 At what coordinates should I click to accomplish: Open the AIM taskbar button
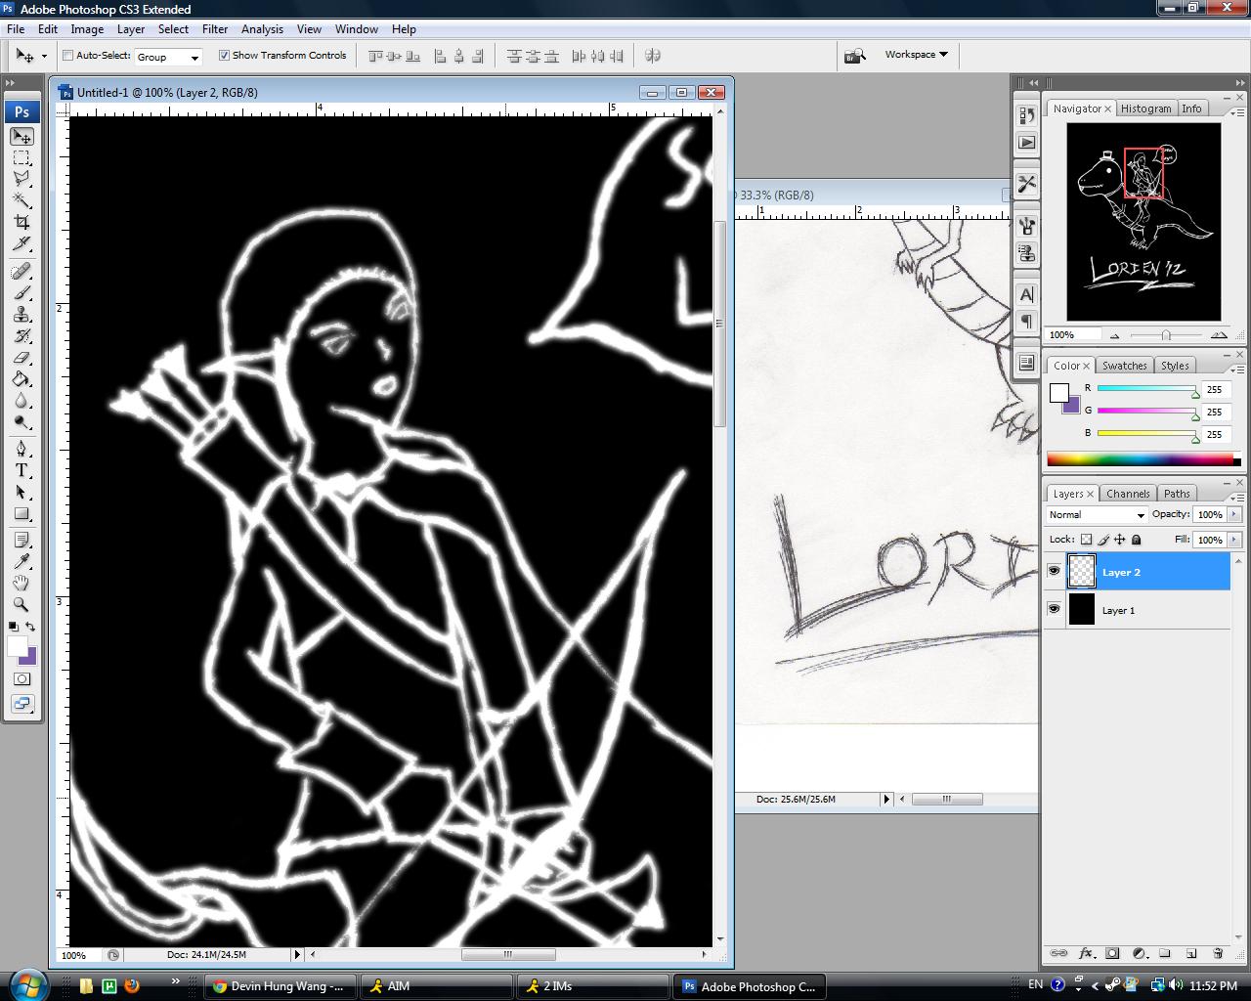(x=435, y=986)
